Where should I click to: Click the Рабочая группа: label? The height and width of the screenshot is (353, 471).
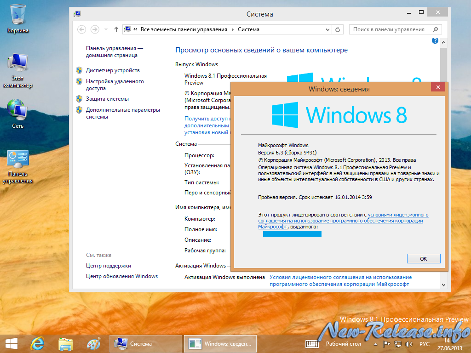pyautogui.click(x=205, y=251)
